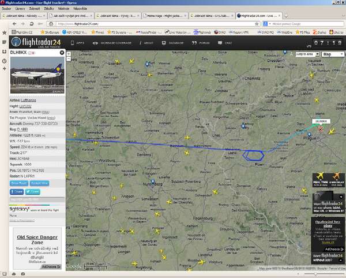This screenshot has width=346, height=278.
Task: Select the Real Time aircraft legend icon
Action: pyautogui.click(x=320, y=176)
